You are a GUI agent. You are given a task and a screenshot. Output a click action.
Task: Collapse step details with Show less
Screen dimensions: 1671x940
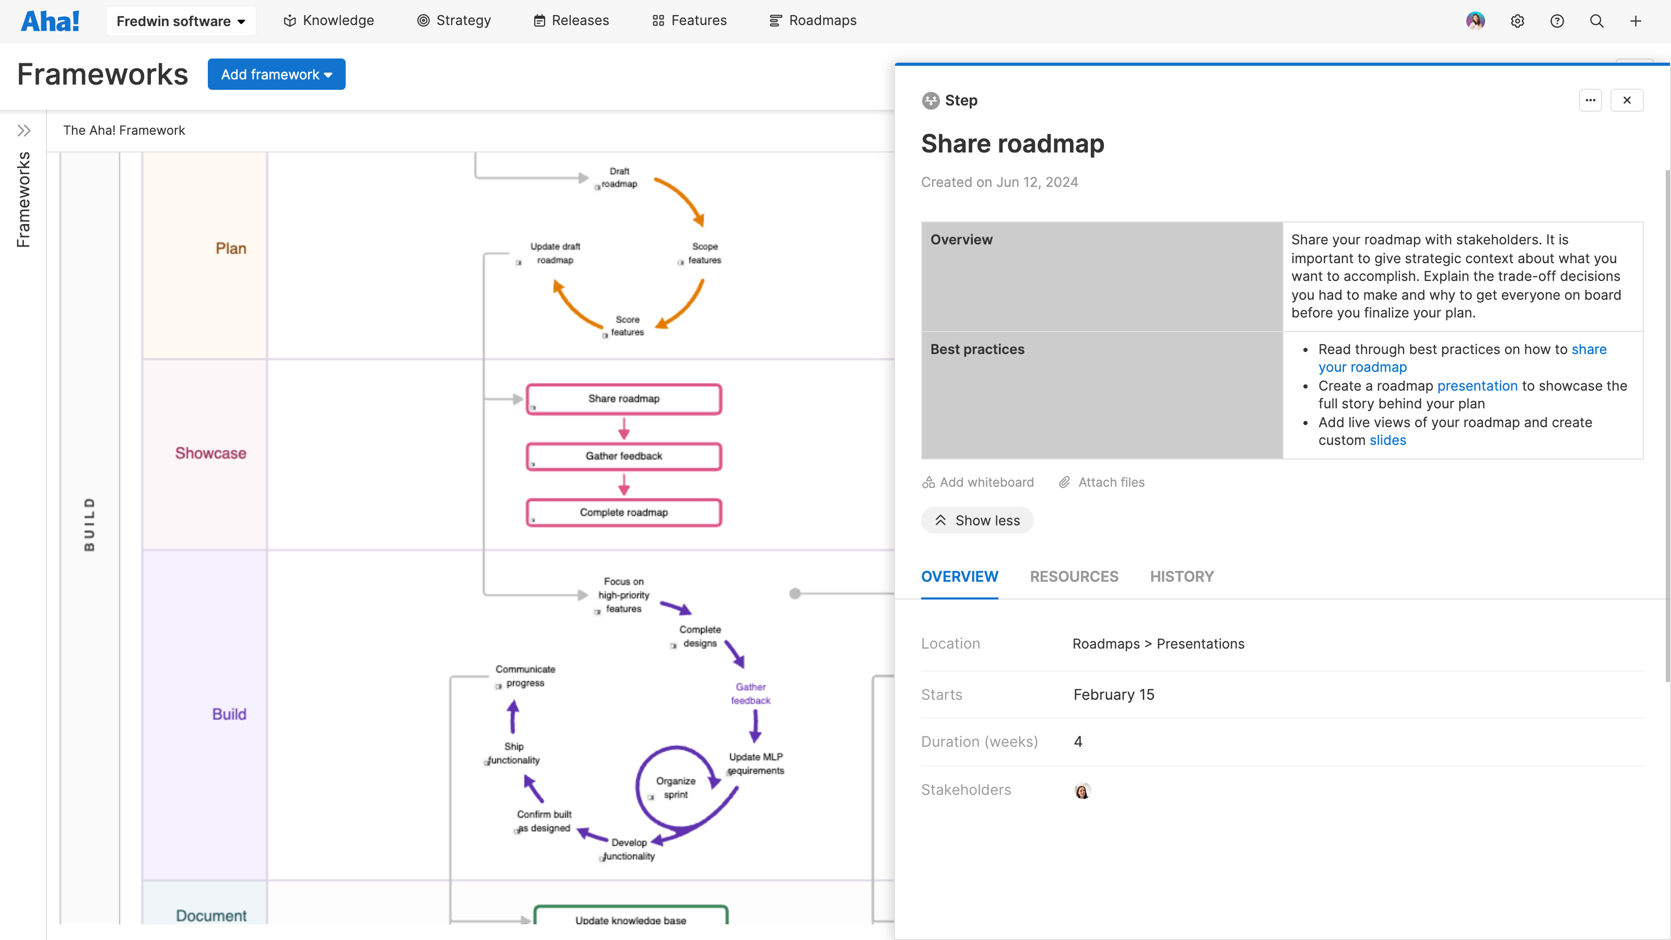pos(977,520)
